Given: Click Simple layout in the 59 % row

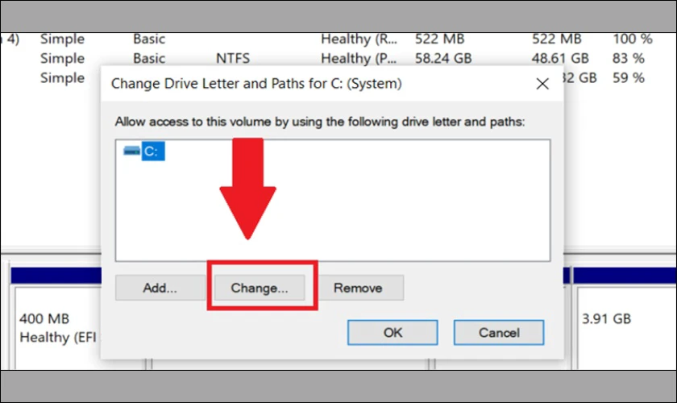Looking at the screenshot, I should (62, 77).
